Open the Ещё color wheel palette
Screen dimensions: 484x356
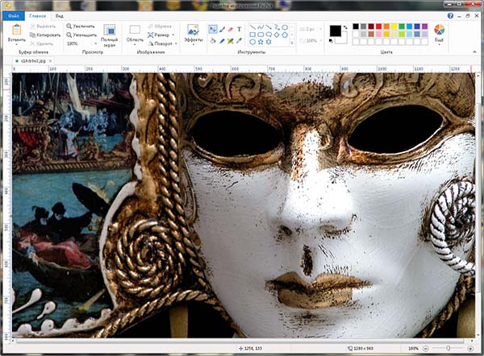(440, 30)
